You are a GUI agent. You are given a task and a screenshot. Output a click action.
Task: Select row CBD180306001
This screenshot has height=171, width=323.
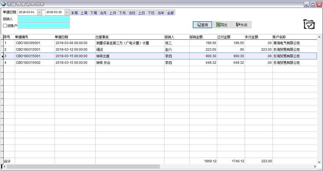coord(28,43)
